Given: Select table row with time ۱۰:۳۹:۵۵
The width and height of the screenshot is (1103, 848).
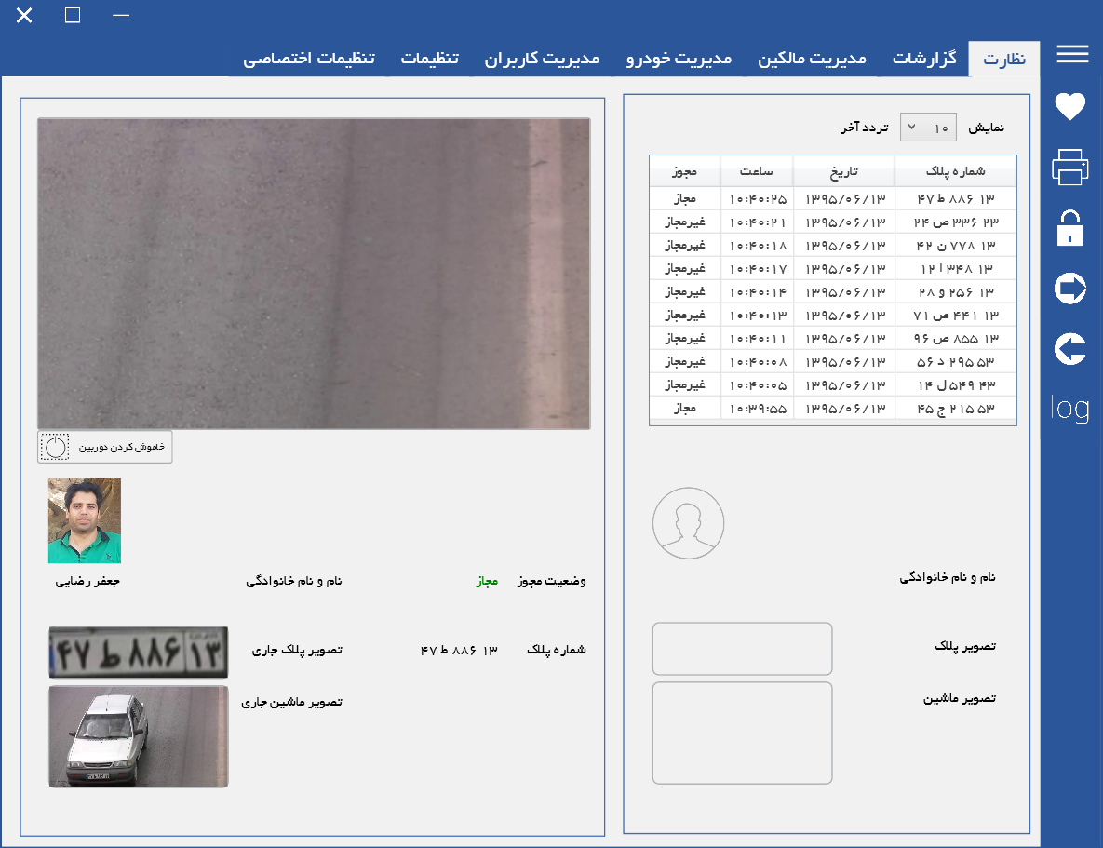Looking at the screenshot, I should (833, 408).
